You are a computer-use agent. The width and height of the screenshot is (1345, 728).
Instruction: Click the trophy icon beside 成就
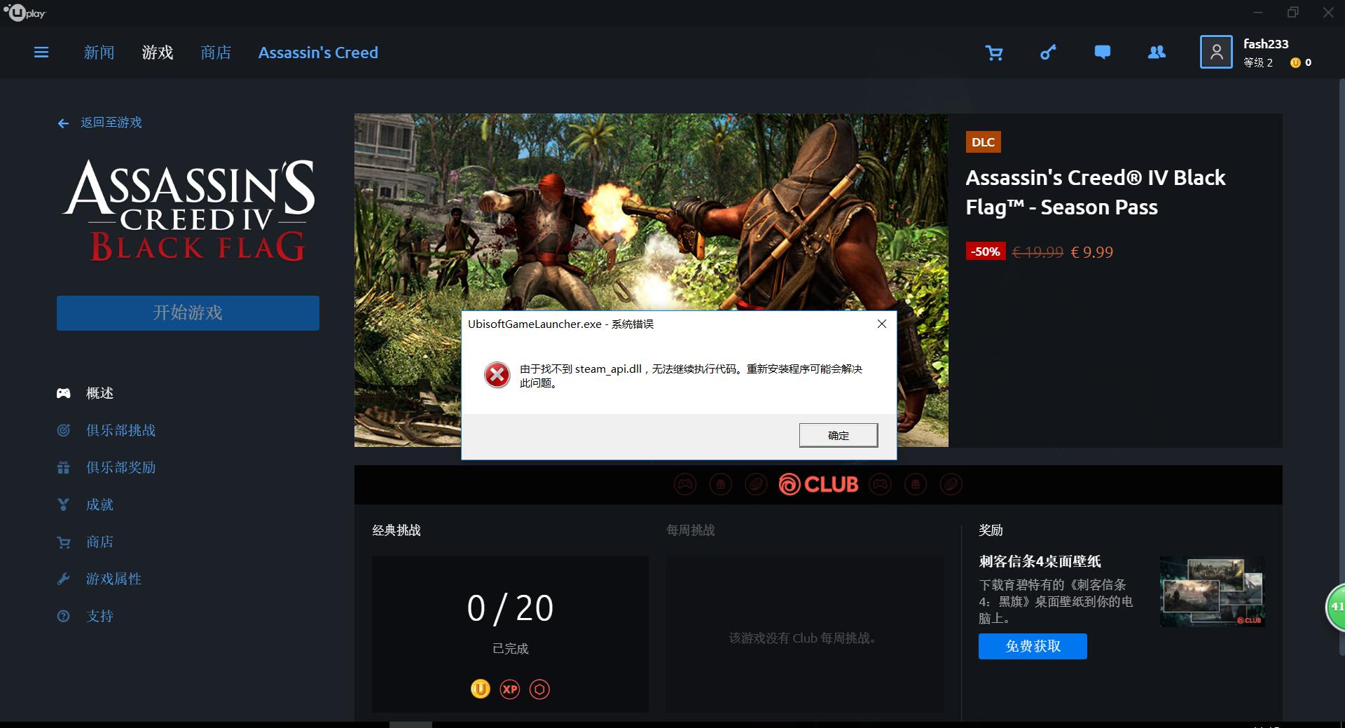(63, 504)
